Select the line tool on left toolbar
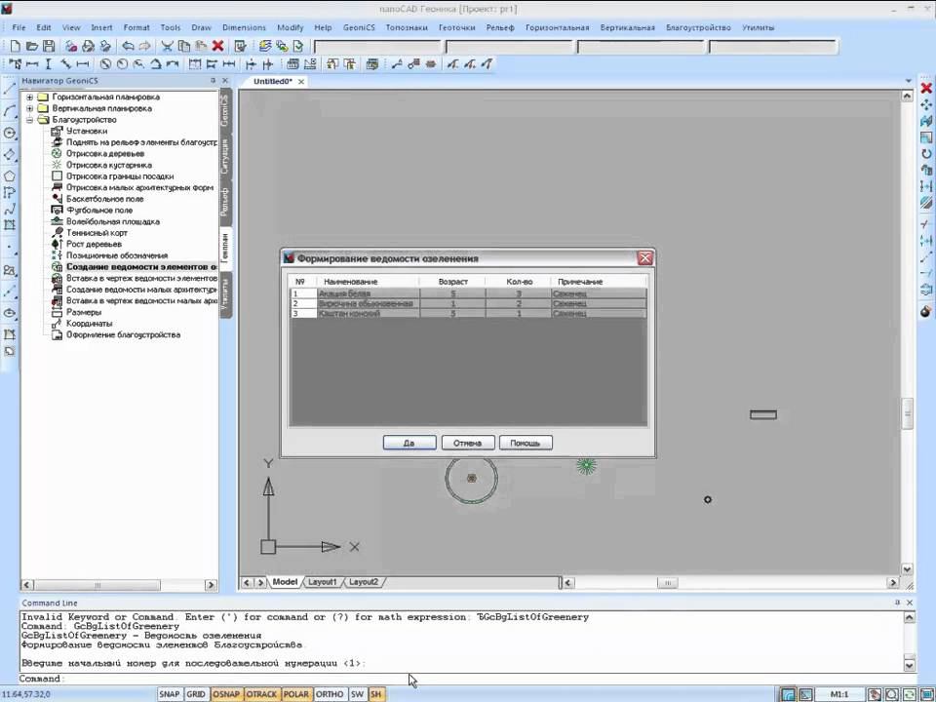 point(10,90)
